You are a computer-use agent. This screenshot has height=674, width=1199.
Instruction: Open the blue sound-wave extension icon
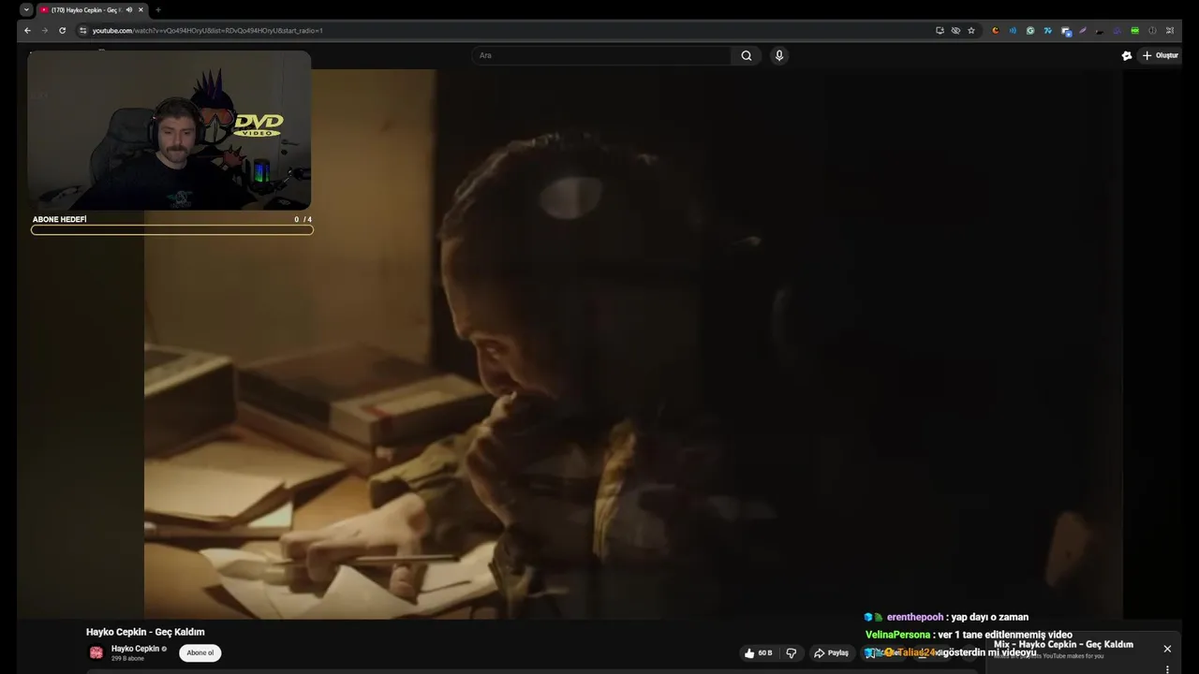click(1013, 30)
